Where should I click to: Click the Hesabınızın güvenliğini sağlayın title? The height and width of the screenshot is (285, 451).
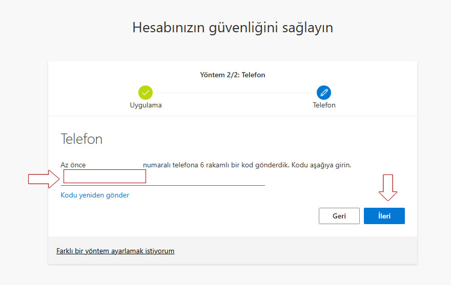[x=232, y=28]
